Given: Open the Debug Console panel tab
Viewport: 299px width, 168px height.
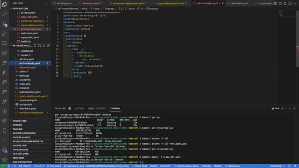Looking at the screenshot, I should [97, 108].
